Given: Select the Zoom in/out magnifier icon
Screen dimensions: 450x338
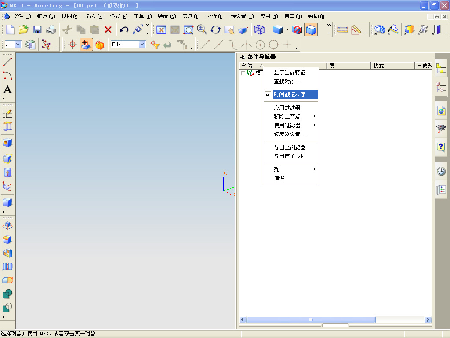Looking at the screenshot, I should click(202, 29).
